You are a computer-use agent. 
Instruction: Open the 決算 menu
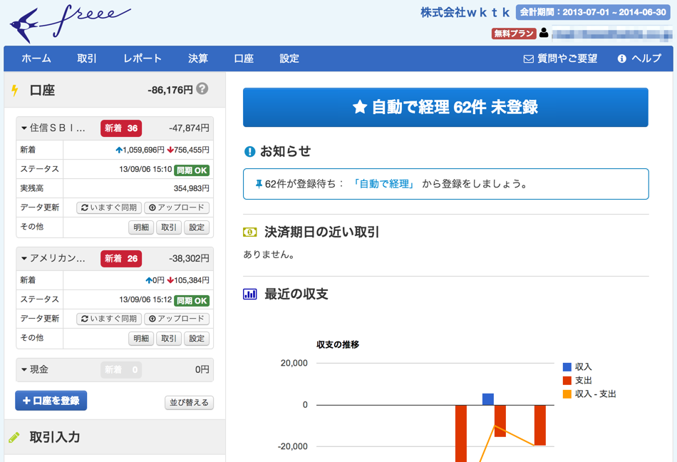[x=198, y=58]
